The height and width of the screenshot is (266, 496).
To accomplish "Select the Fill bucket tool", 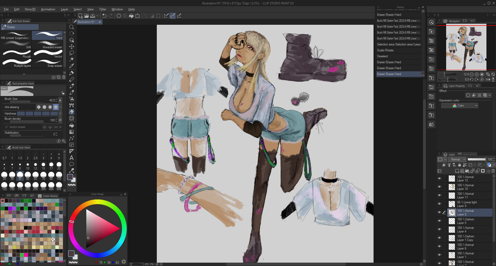I will 72,126.
